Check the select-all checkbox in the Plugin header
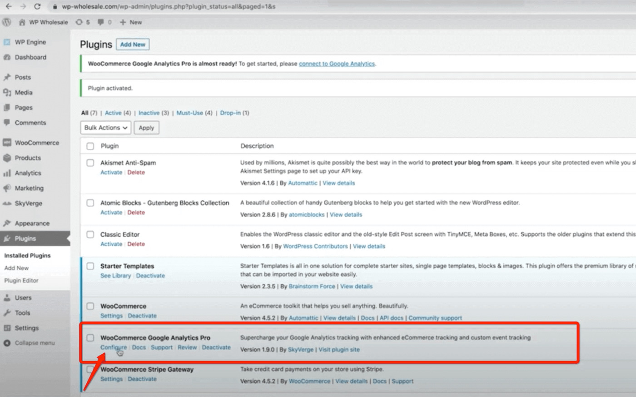The height and width of the screenshot is (397, 636). tap(90, 146)
